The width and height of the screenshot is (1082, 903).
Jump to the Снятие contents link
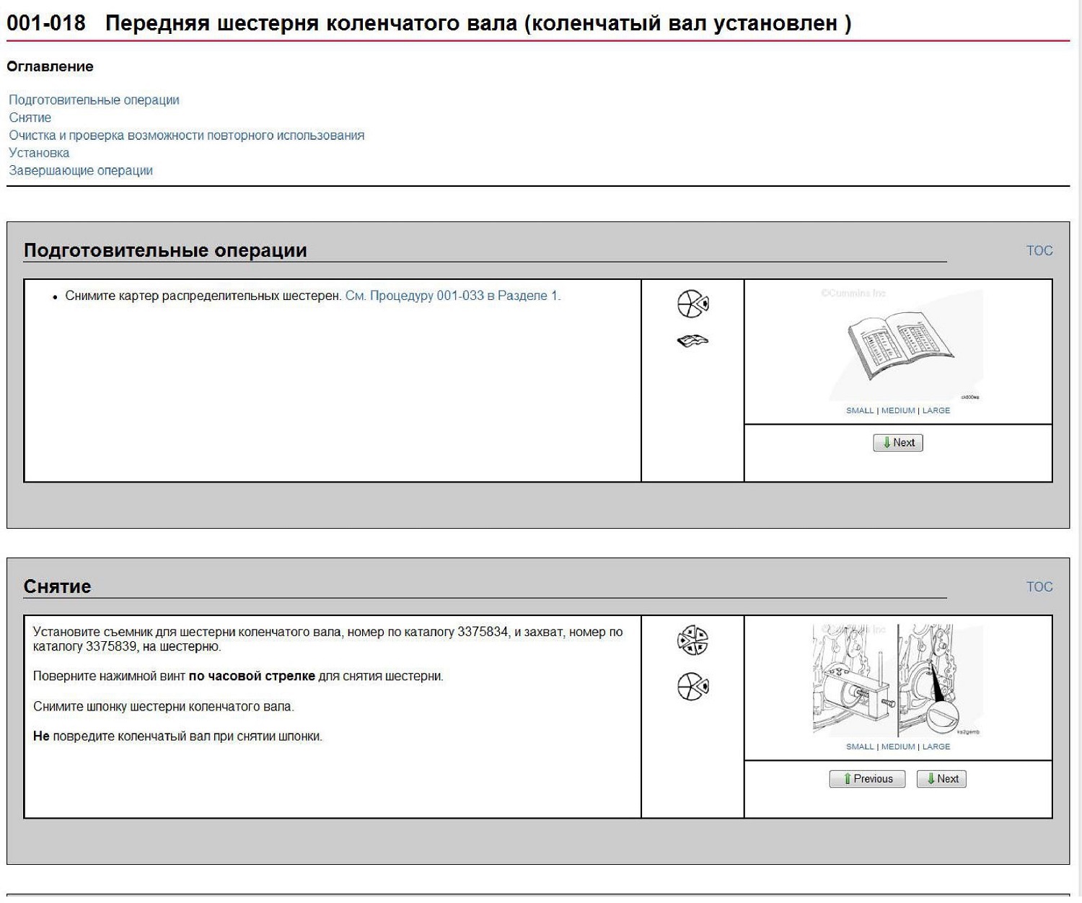[30, 118]
